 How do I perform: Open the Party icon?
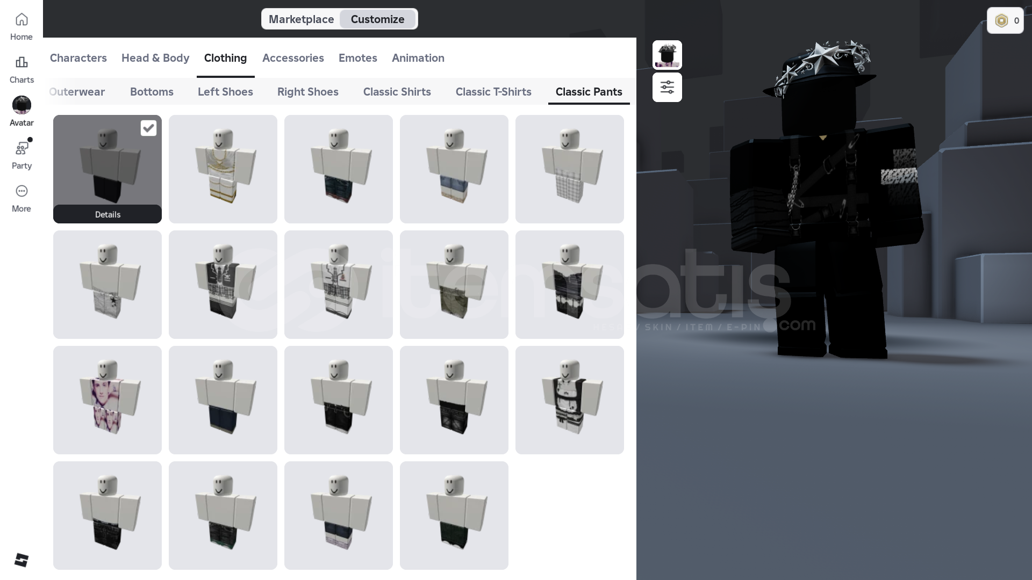tap(21, 149)
